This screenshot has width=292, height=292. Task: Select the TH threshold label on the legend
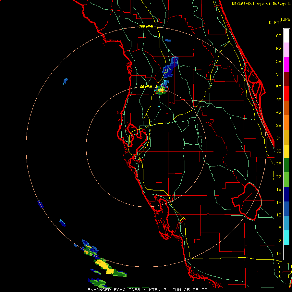tap(279, 253)
